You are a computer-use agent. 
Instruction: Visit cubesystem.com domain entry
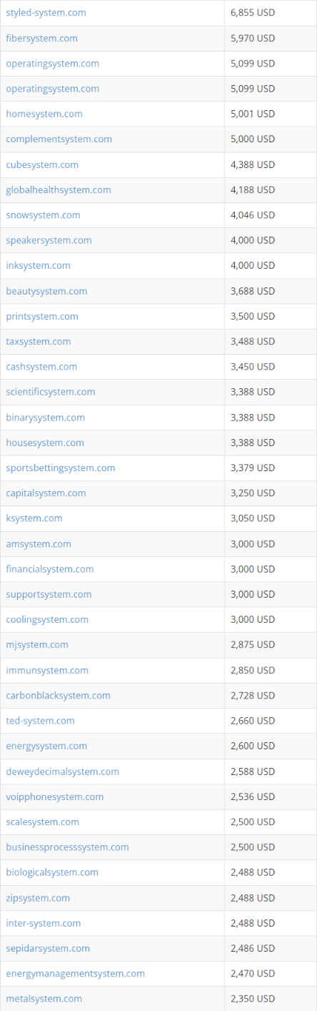[x=42, y=164]
